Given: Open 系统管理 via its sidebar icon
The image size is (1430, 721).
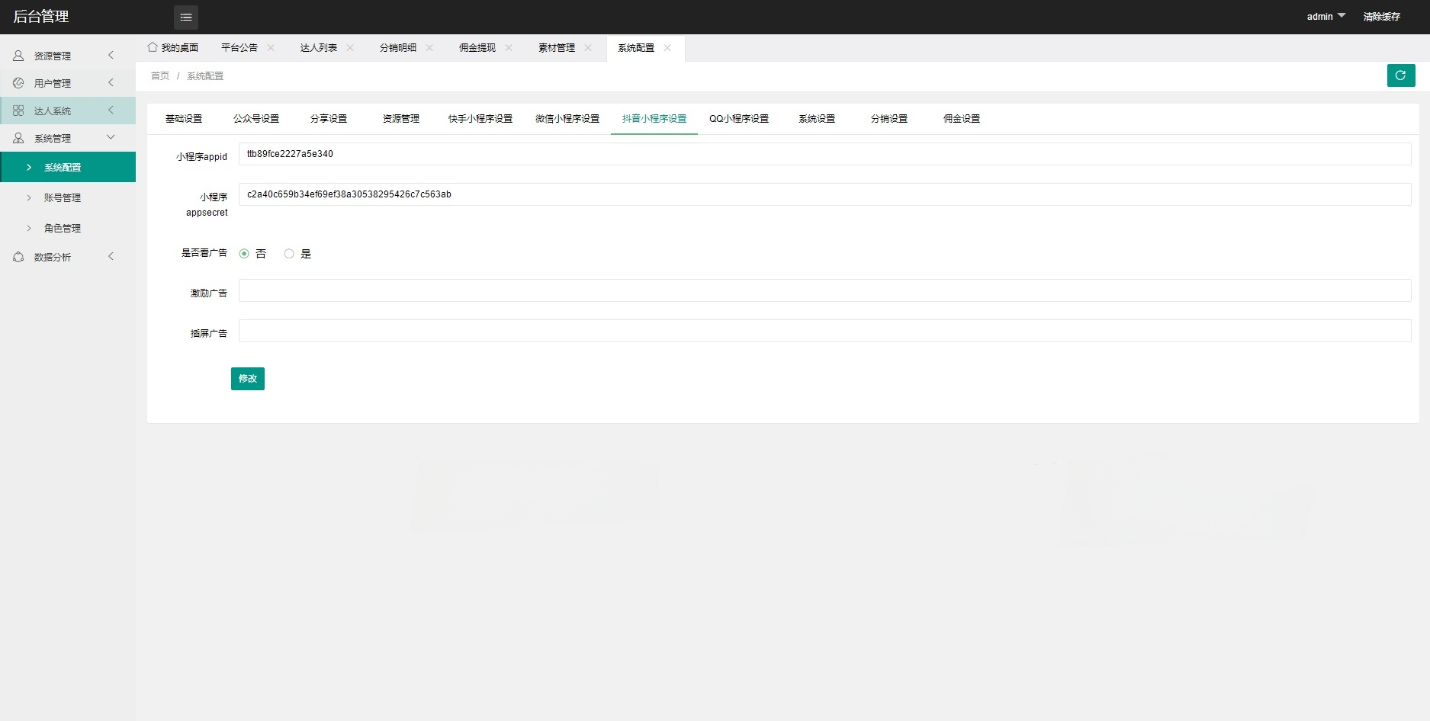Looking at the screenshot, I should coord(18,137).
